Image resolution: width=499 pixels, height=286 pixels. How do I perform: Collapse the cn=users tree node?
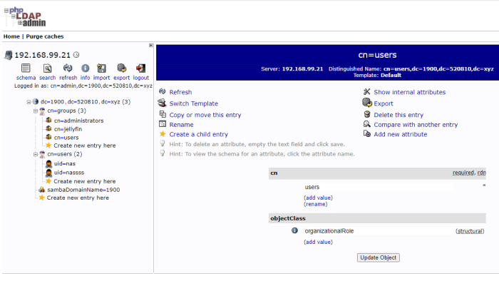coord(35,154)
